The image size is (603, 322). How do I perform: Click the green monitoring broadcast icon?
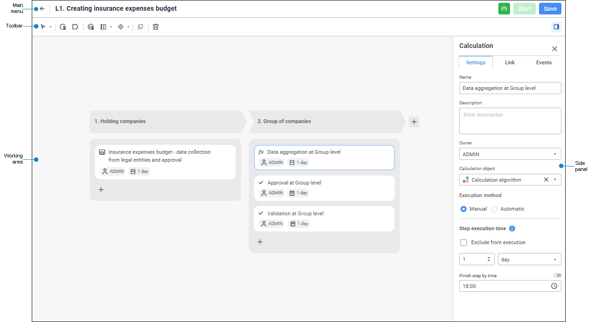click(x=504, y=9)
